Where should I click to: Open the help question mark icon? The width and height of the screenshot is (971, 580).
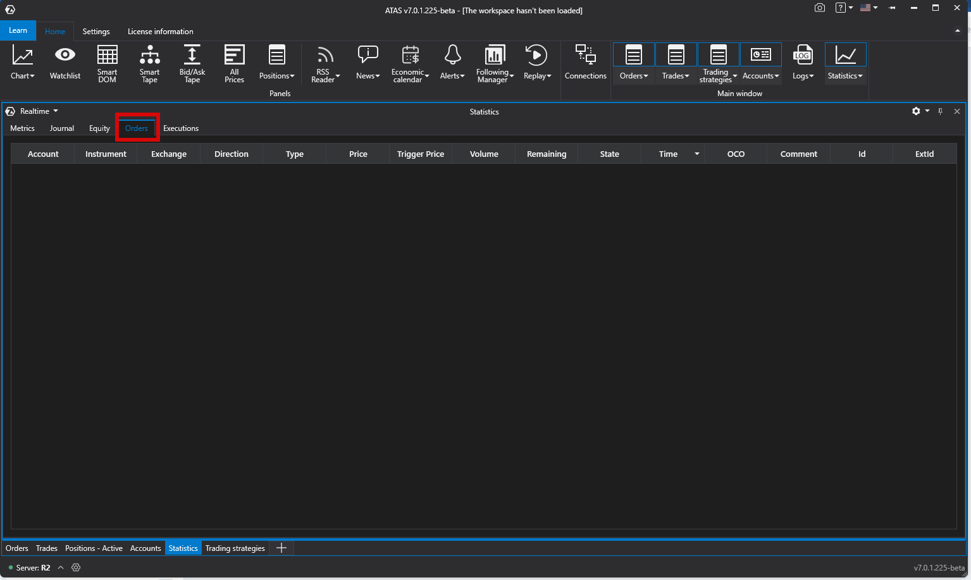[x=840, y=8]
